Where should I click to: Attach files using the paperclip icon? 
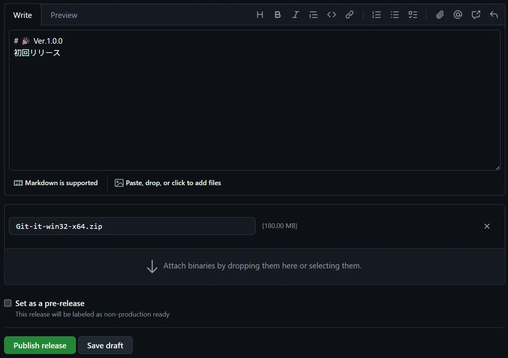(x=440, y=15)
